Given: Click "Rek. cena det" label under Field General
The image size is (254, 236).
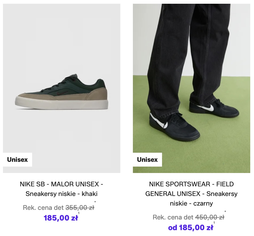Looking at the screenshot, I should pos(173,217).
